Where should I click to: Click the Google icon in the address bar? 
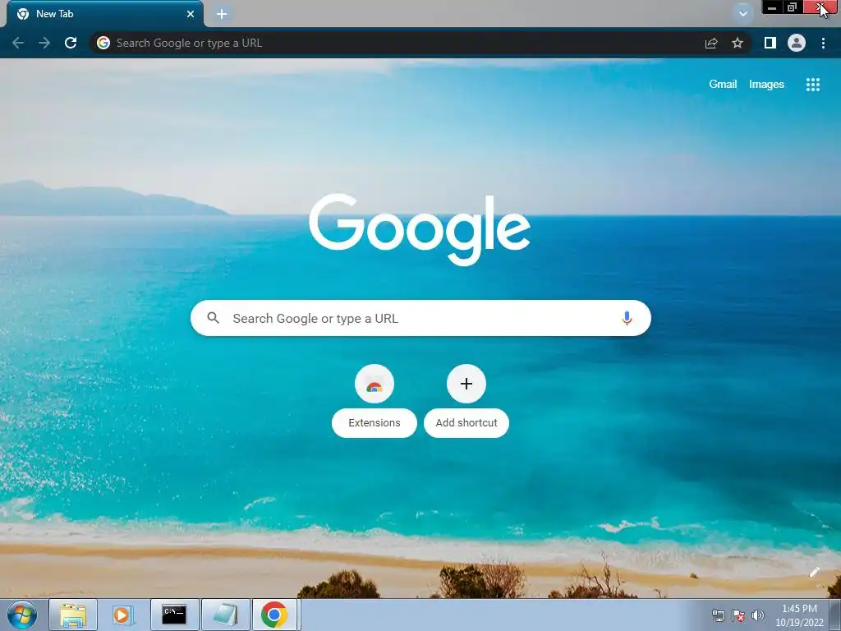103,43
